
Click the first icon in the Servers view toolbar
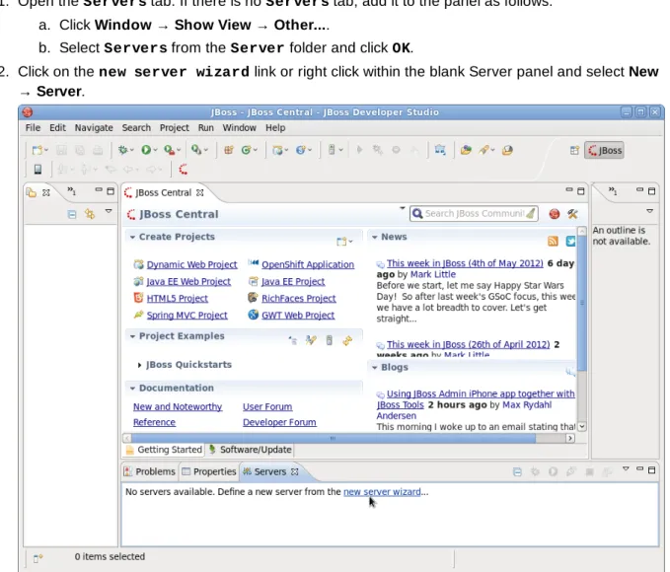pos(517,471)
